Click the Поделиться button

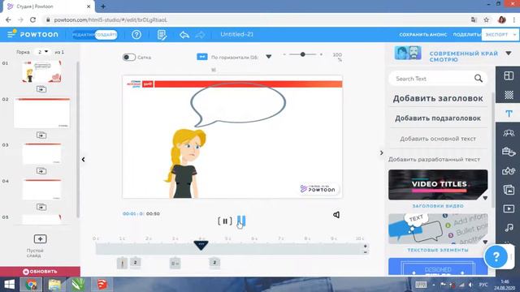coord(467,34)
